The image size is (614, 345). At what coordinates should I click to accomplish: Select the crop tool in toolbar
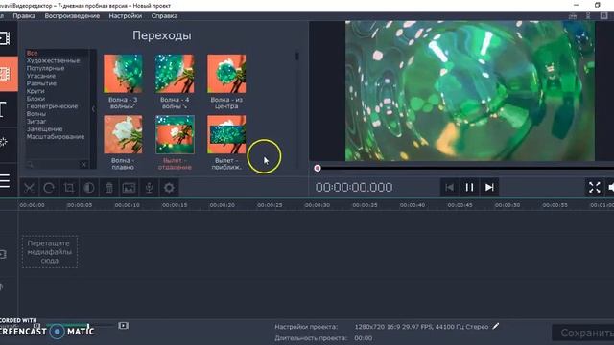[x=69, y=188]
